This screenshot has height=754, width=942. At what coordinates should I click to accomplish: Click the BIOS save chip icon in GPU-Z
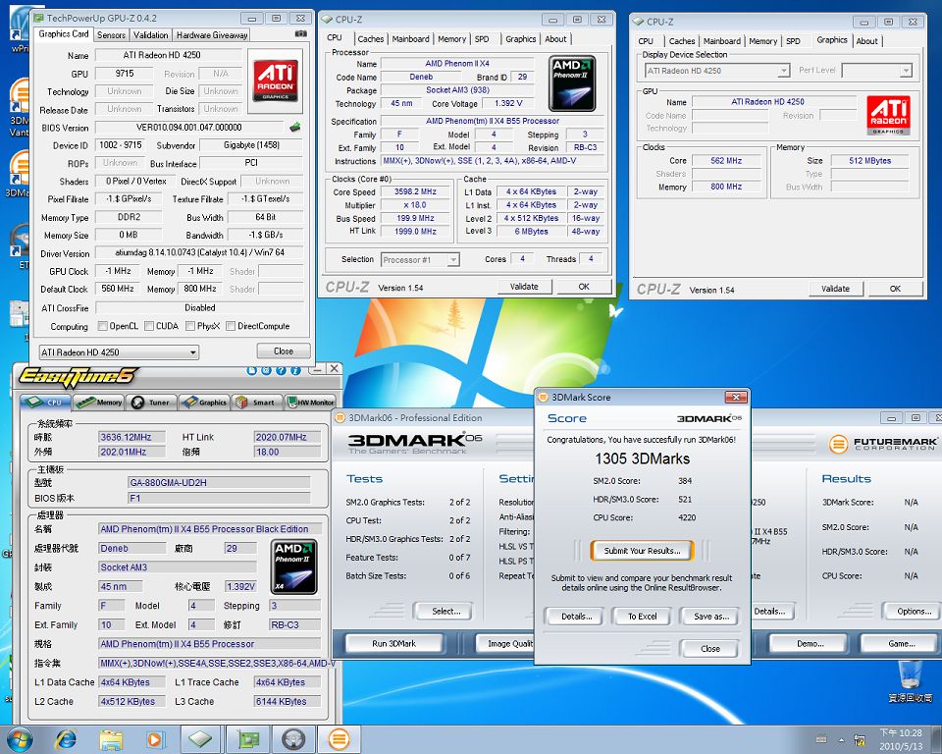tap(295, 127)
